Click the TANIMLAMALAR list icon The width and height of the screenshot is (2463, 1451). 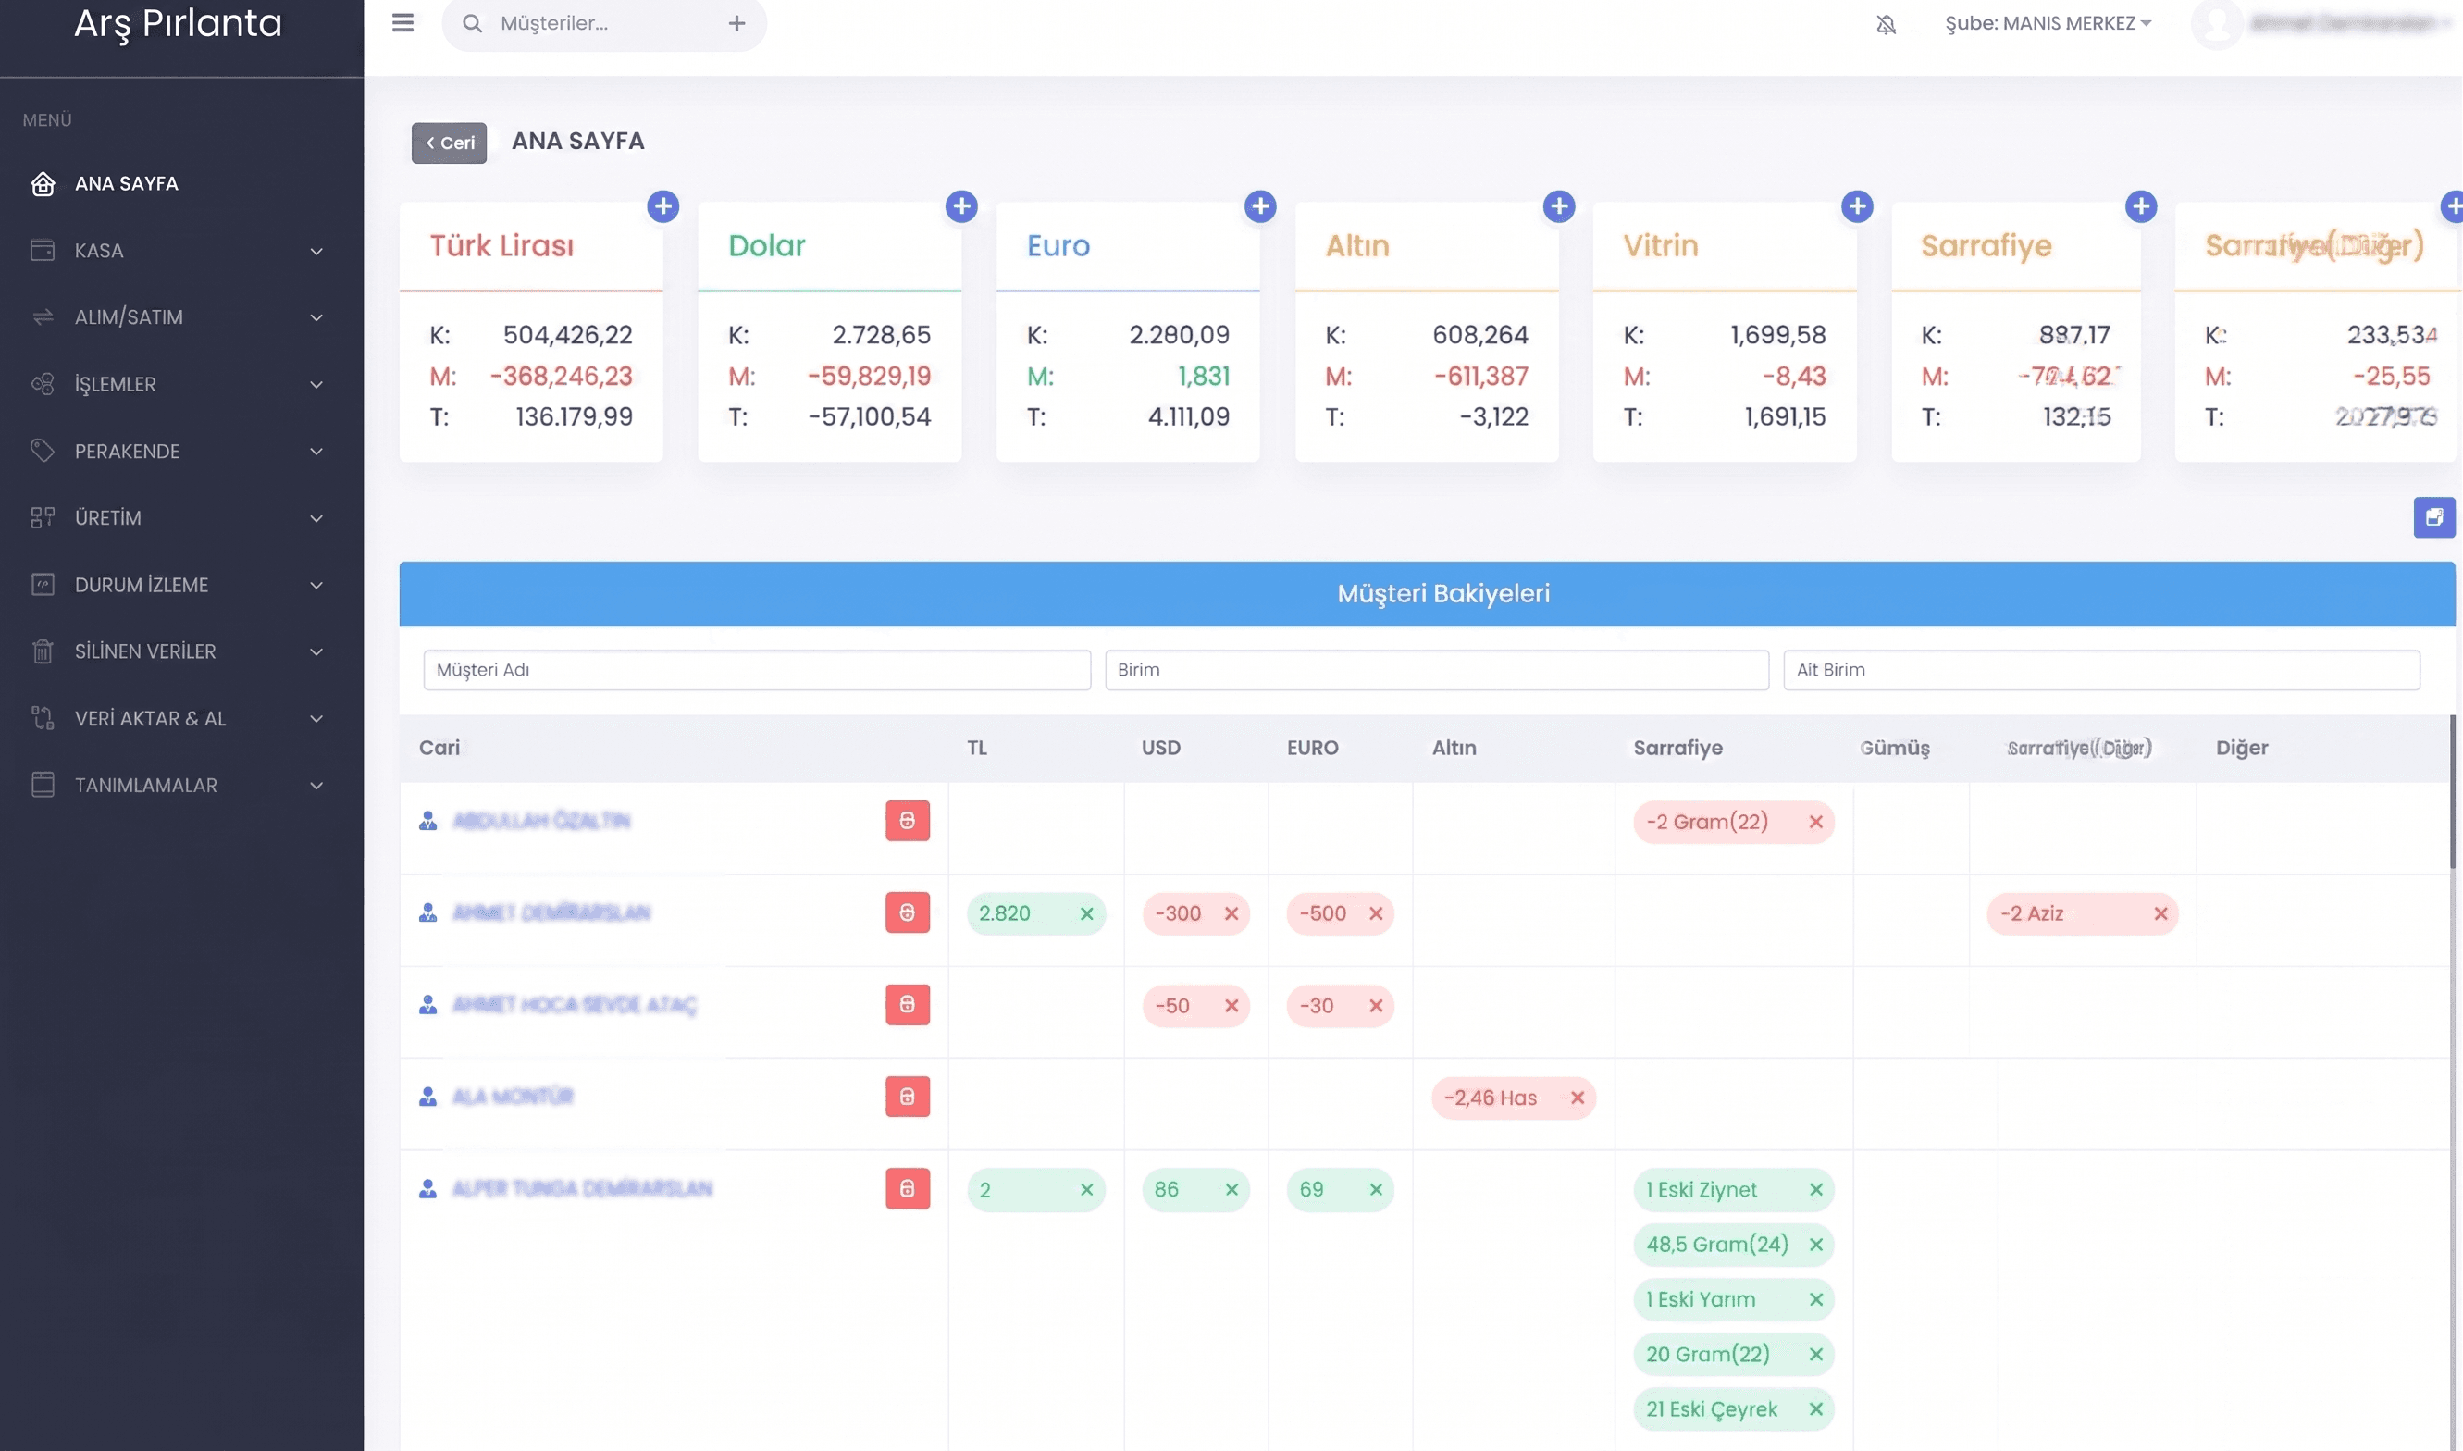42,785
